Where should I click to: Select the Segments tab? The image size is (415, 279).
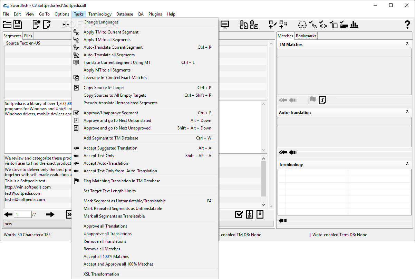tap(12, 36)
